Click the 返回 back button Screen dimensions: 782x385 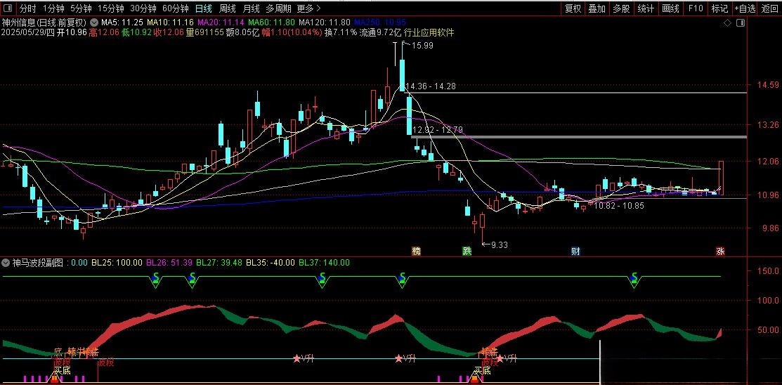770,9
